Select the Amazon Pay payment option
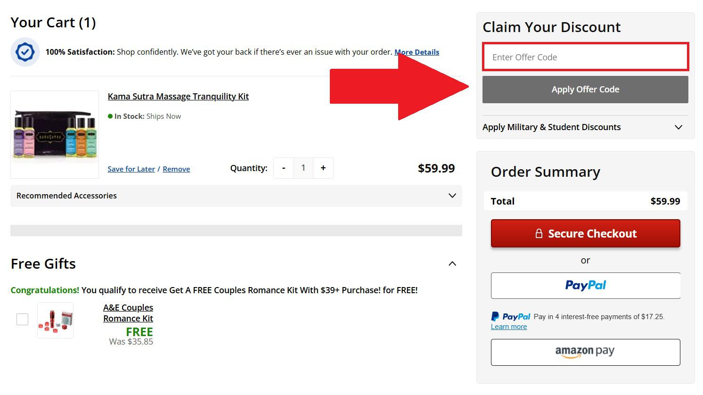Screen dimensions: 703x395 (585, 352)
